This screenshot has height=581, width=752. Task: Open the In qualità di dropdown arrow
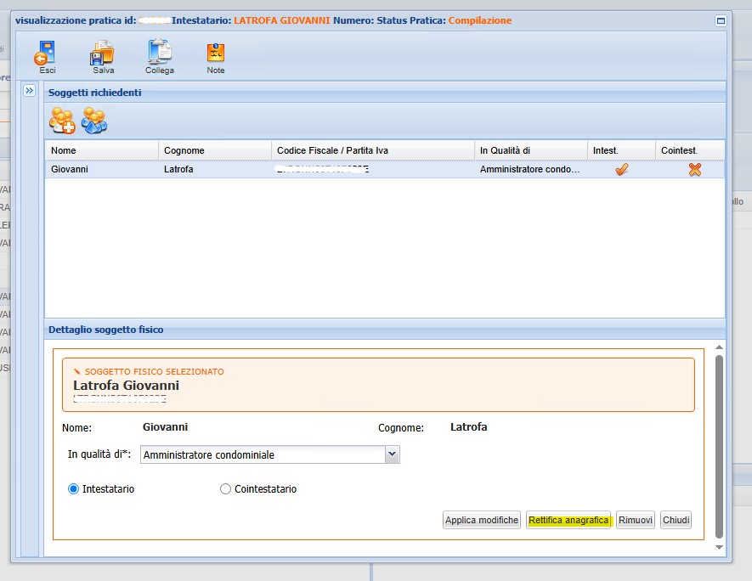[393, 454]
